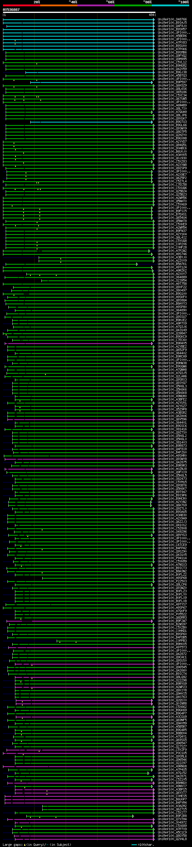Select label UniRef100_Q2V4L8
This screenshot has width=192, height=847.
point(172,839)
